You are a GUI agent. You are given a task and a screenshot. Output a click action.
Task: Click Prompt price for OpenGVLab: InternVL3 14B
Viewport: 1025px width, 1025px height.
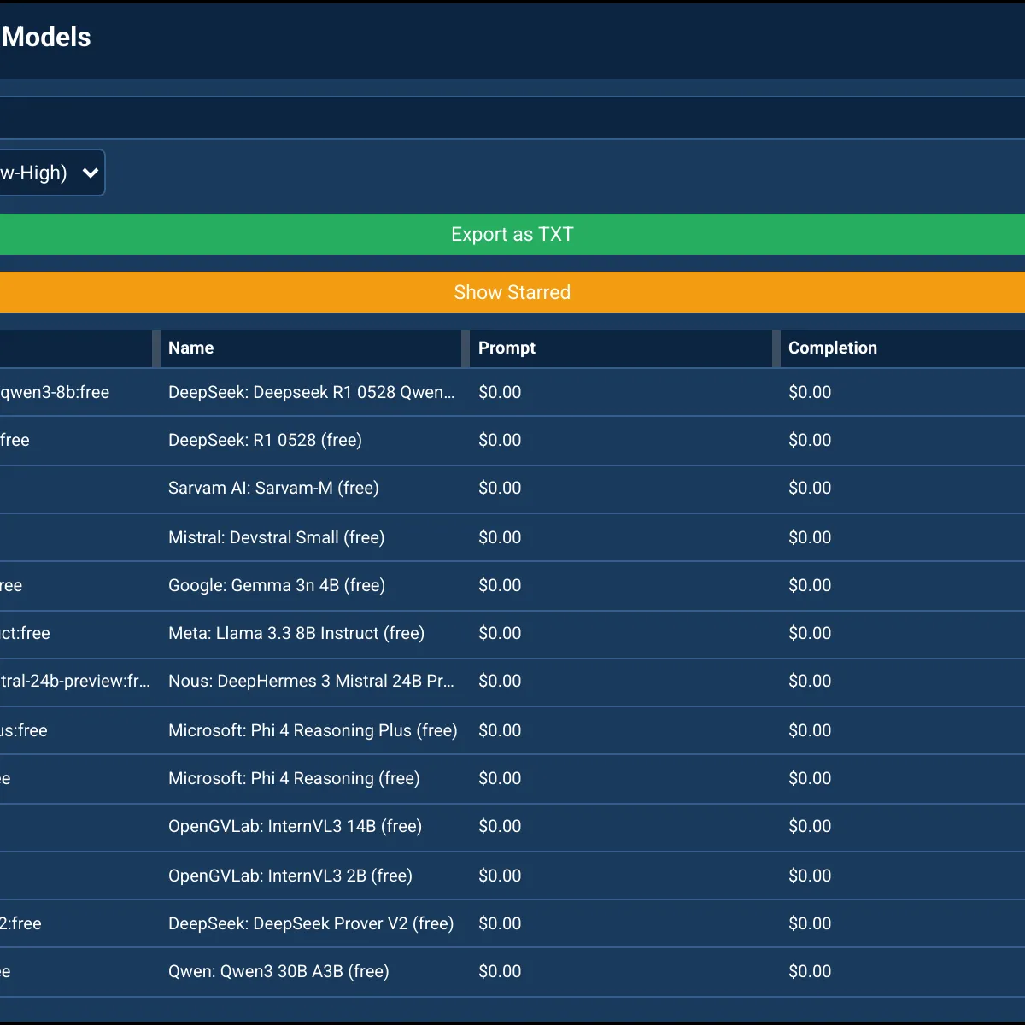[500, 826]
